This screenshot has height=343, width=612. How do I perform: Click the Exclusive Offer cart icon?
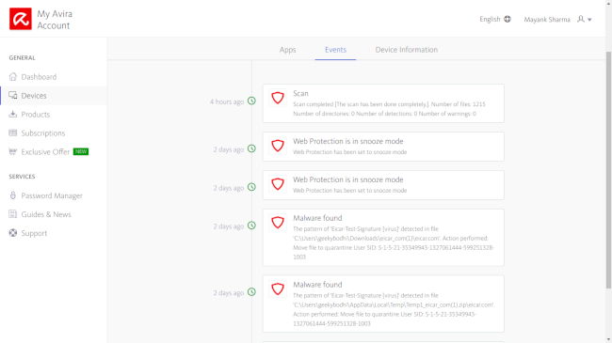[13, 151]
